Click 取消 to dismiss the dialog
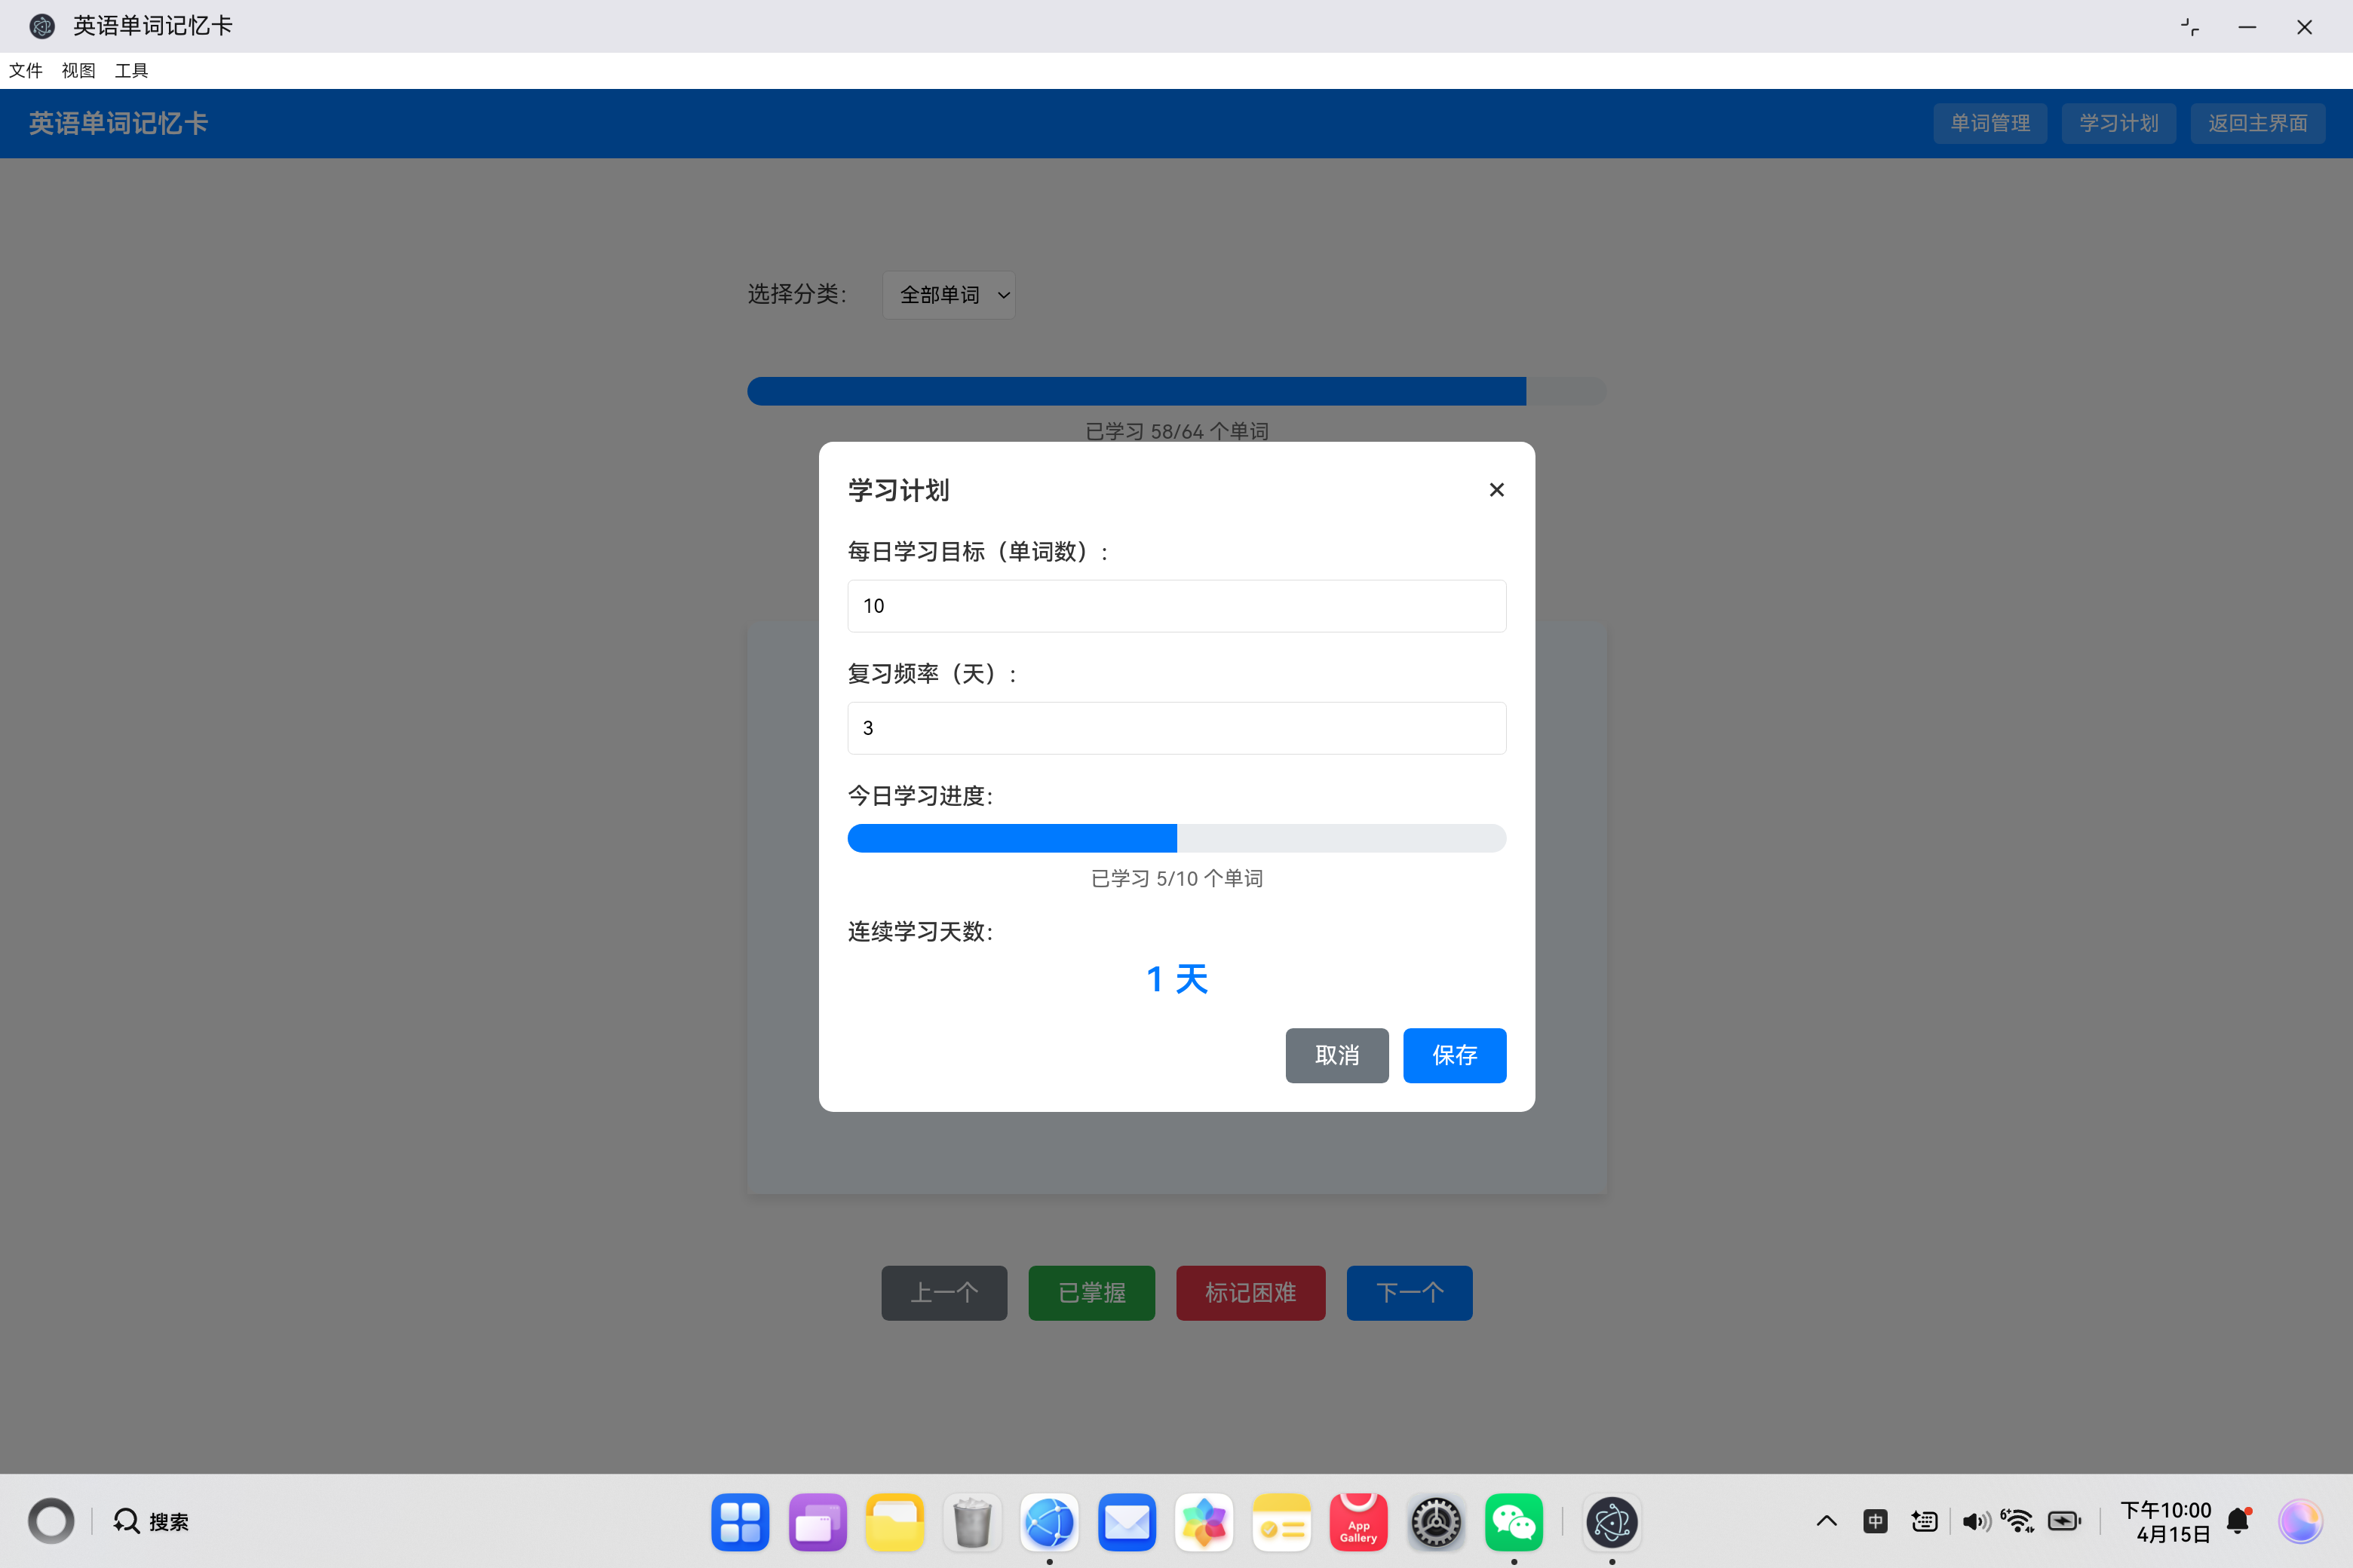The width and height of the screenshot is (2353, 1568). [x=1336, y=1055]
